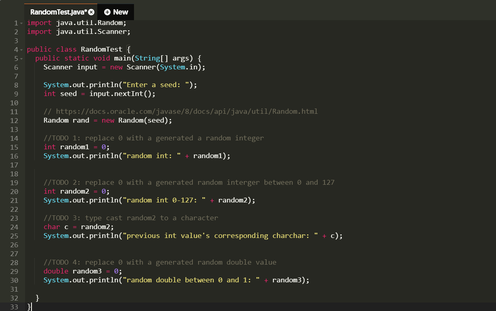Click the TODO 1 comment line
Screen dimensions: 496x311
pyautogui.click(x=154, y=138)
